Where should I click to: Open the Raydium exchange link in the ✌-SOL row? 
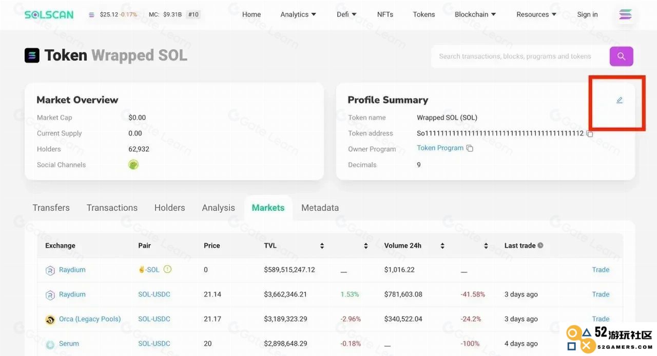click(72, 270)
